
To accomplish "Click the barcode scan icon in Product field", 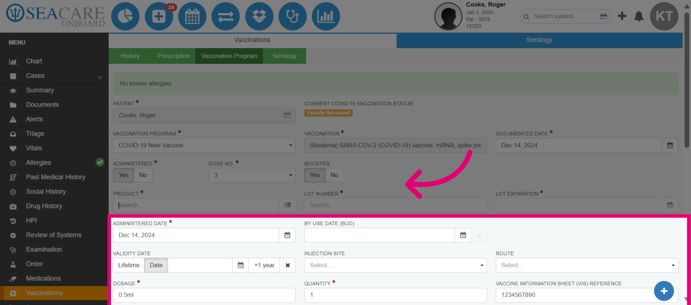I will point(287,205).
